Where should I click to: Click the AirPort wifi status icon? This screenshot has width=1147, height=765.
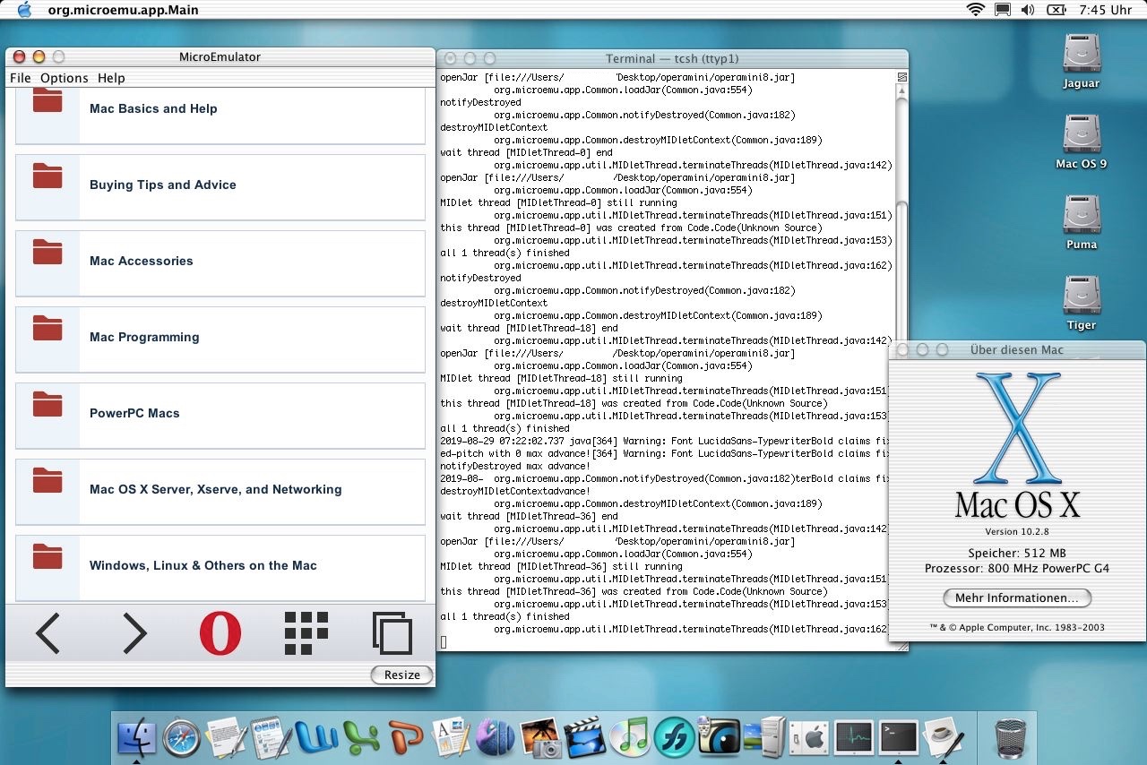coord(976,10)
